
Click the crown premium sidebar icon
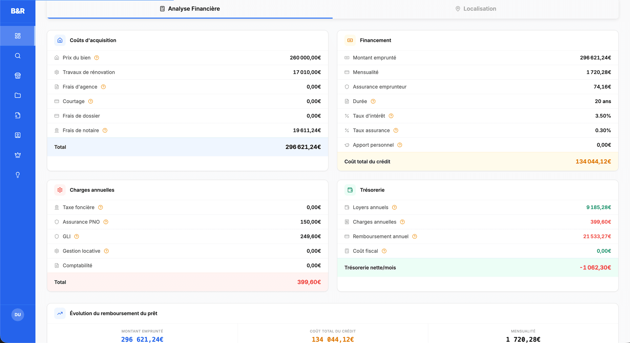tap(18, 155)
